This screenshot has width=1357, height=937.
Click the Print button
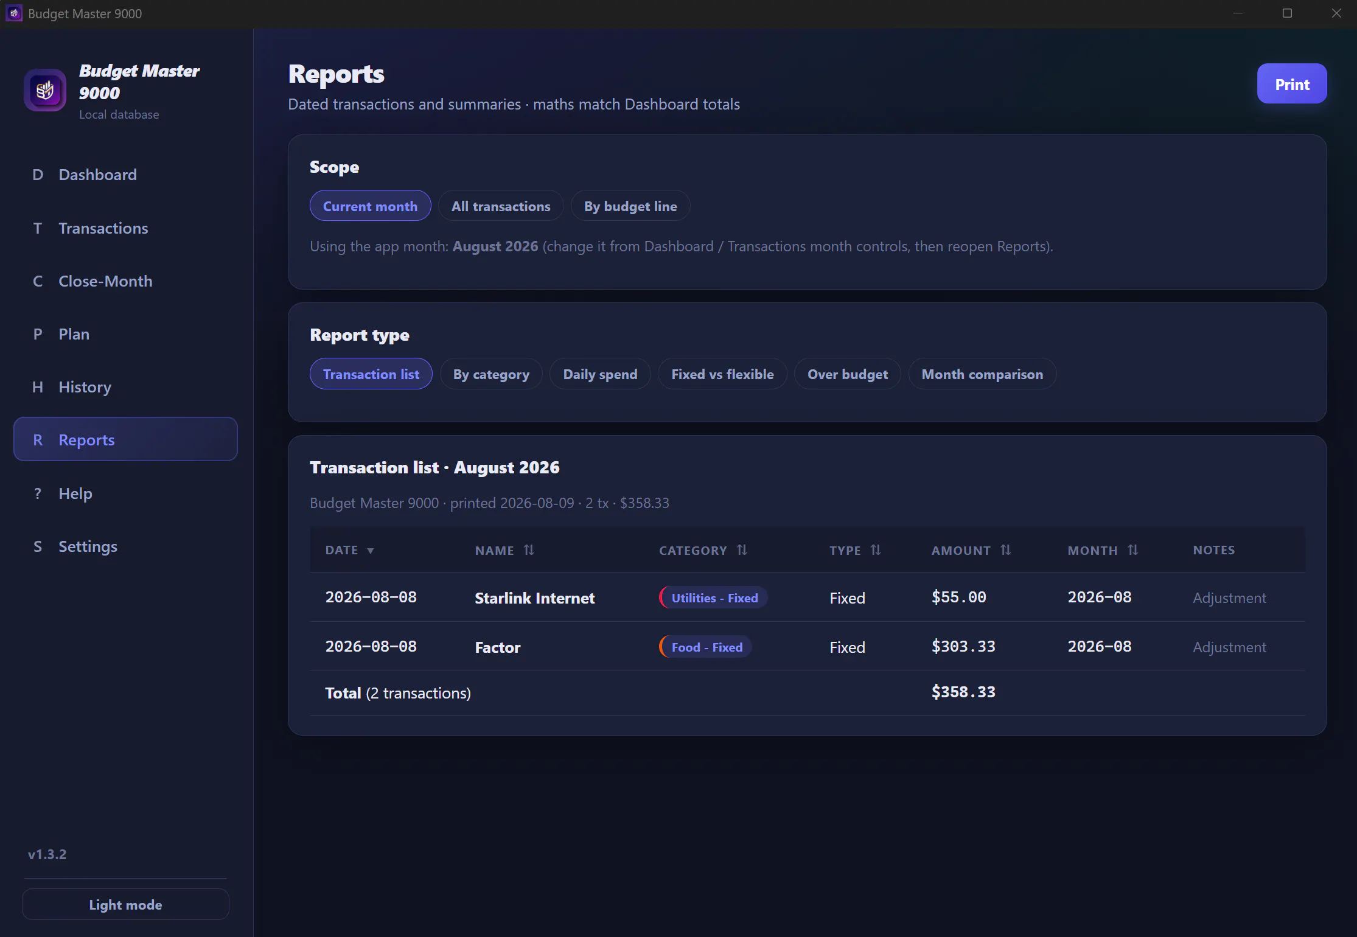click(1292, 84)
